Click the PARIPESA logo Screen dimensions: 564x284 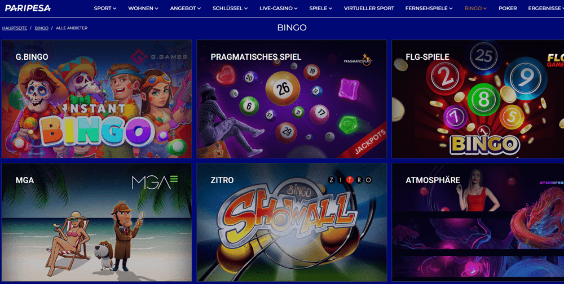pos(28,8)
